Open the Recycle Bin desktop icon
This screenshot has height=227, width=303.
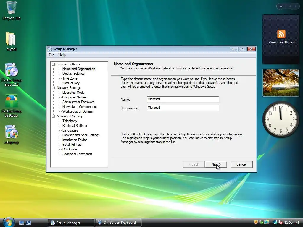(12, 10)
